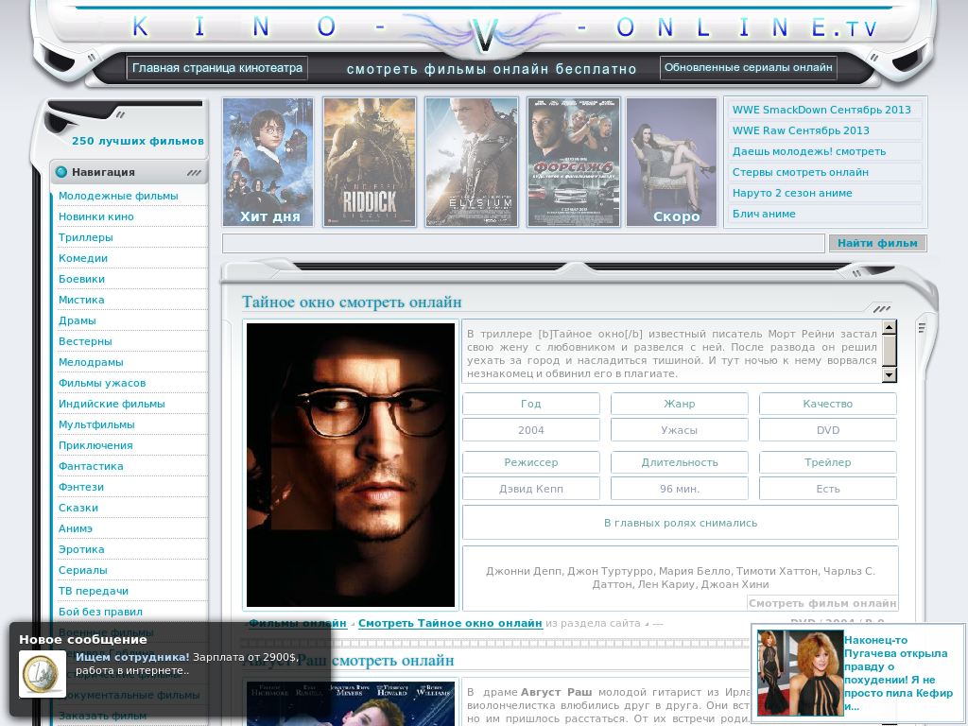
Task: Open the Скоро upcoming poster
Action: pos(672,163)
